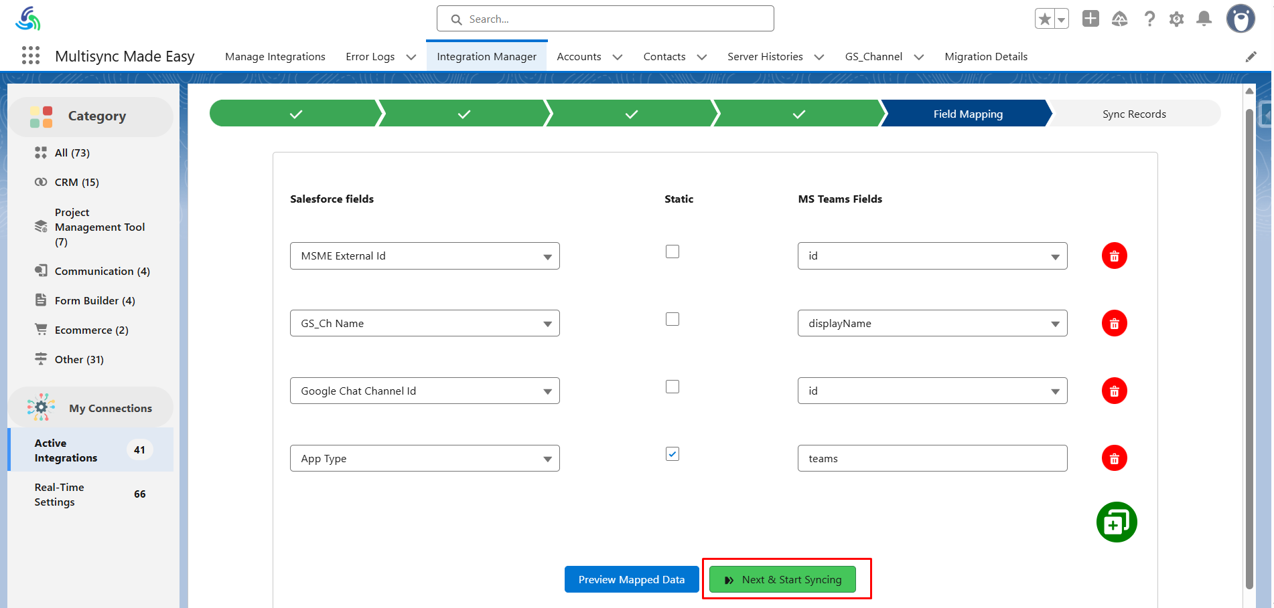Toggle Static checkbox for GS_Ch Name

click(x=673, y=319)
